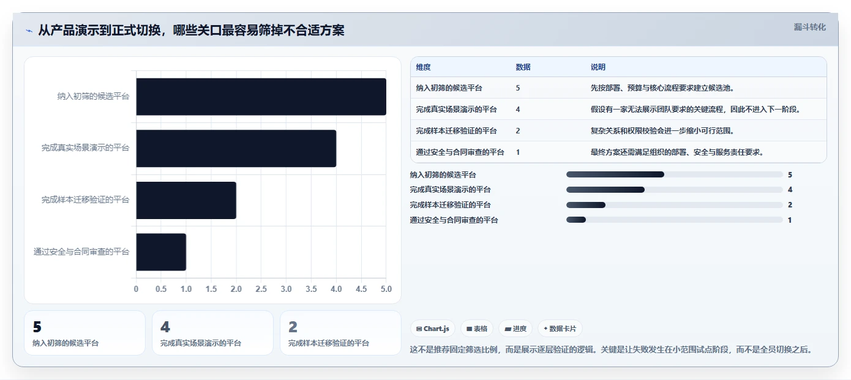The height and width of the screenshot is (380, 851).
Task: Click the progress-list label 完成真实场景演示的平台
Action: 450,190
